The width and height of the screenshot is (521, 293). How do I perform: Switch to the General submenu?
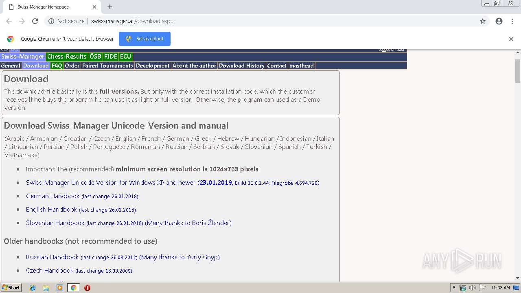11,66
